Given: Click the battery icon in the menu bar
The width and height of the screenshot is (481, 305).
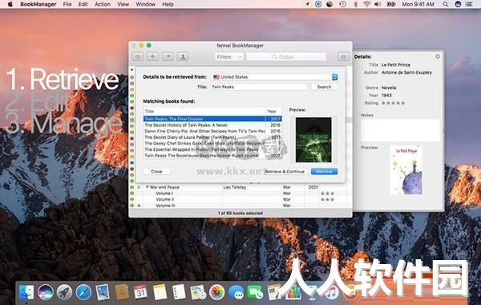Looking at the screenshot, I should [390, 4].
